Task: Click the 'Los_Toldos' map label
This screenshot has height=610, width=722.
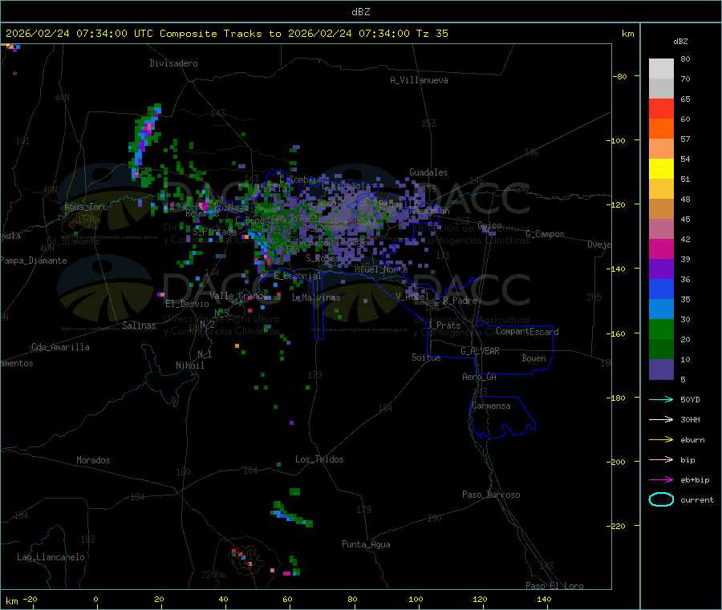Action: click(319, 459)
